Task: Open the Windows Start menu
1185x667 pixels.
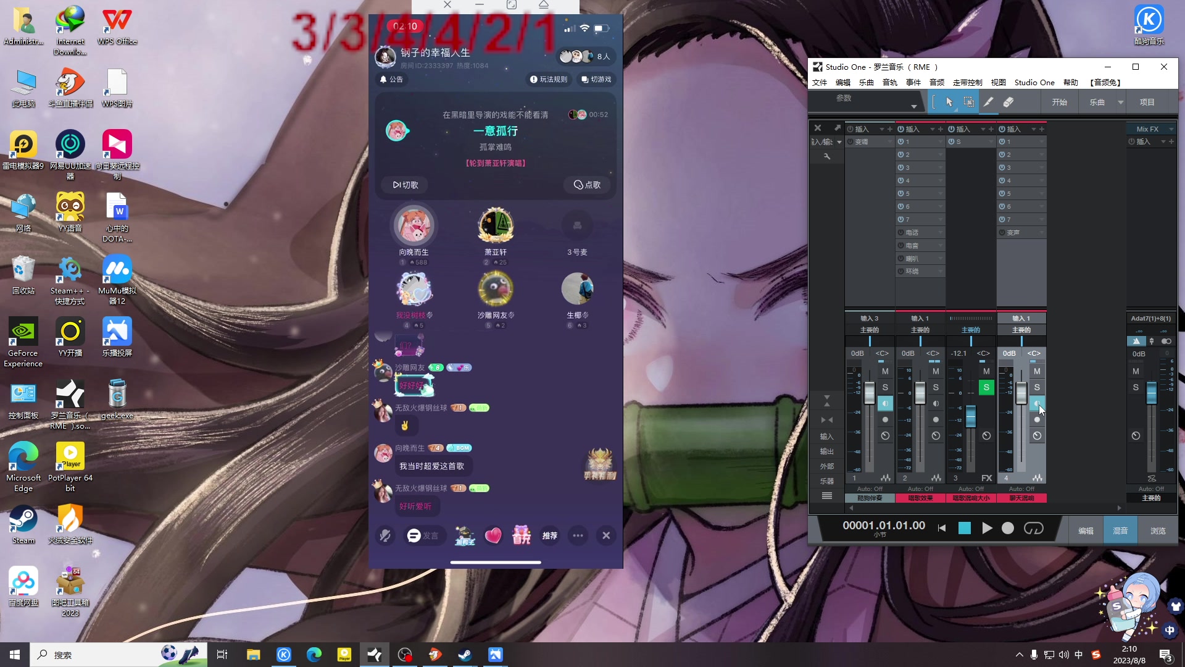Action: tap(15, 655)
